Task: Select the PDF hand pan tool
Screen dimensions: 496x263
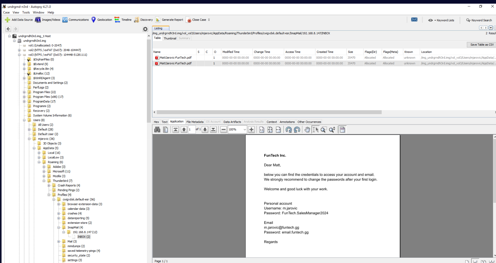Action: click(307, 130)
